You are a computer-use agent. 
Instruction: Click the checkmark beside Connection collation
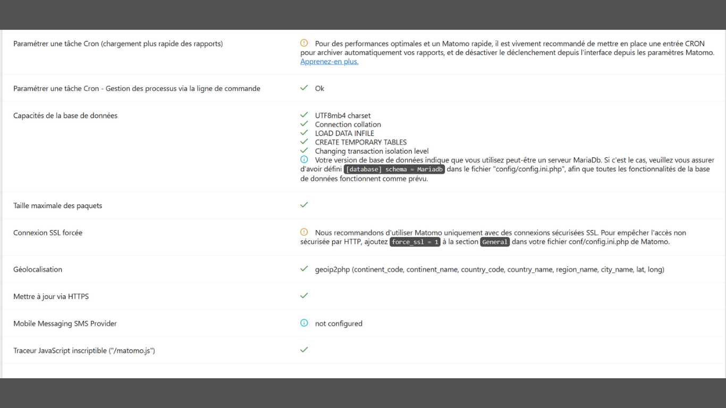tap(304, 124)
